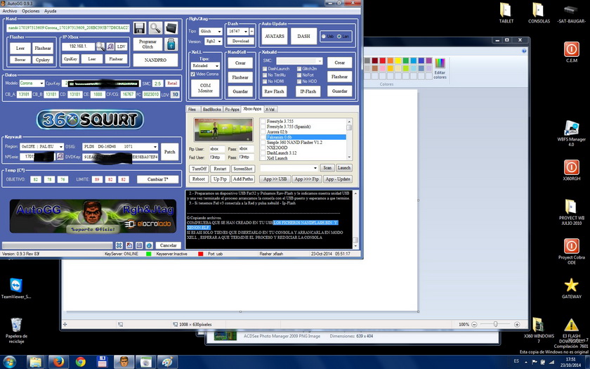The image size is (590, 369).
Task: Open the Tipo Glitch dropdown
Action: pyautogui.click(x=219, y=31)
